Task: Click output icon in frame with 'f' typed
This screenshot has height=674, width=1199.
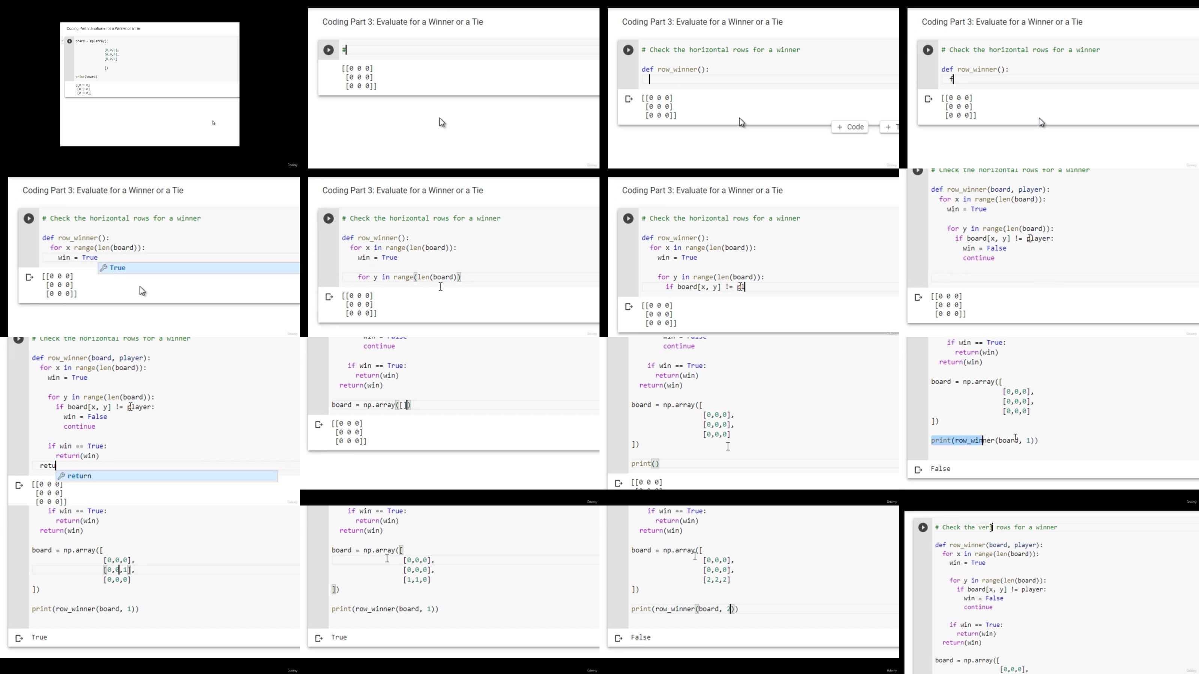Action: point(928,98)
